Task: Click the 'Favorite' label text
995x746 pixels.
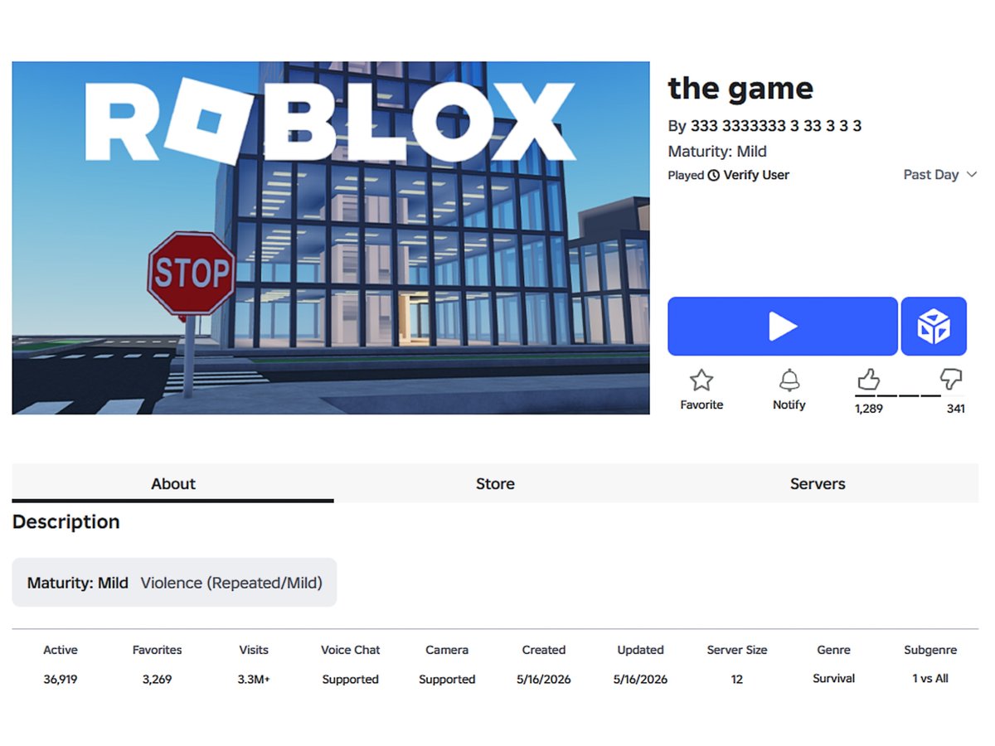Action: pos(701,404)
